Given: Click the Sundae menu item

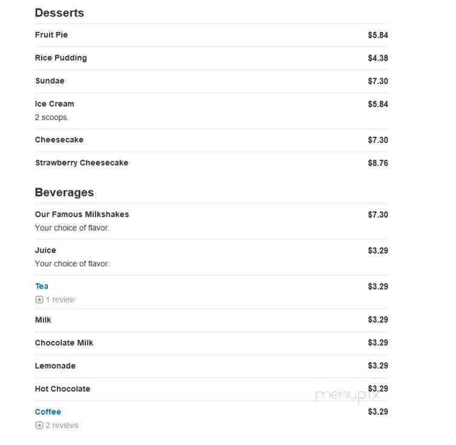Looking at the screenshot, I should (x=50, y=81).
